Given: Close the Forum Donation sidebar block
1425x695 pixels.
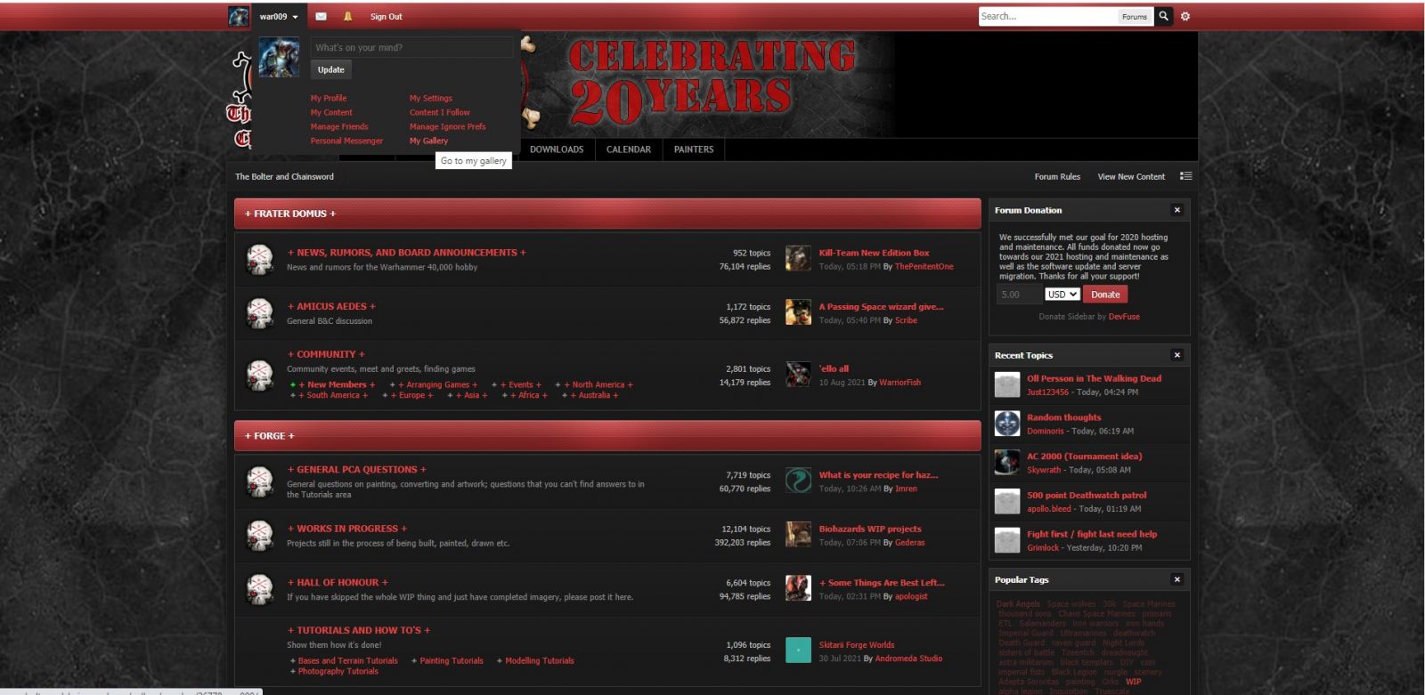Looking at the screenshot, I should tap(1177, 210).
